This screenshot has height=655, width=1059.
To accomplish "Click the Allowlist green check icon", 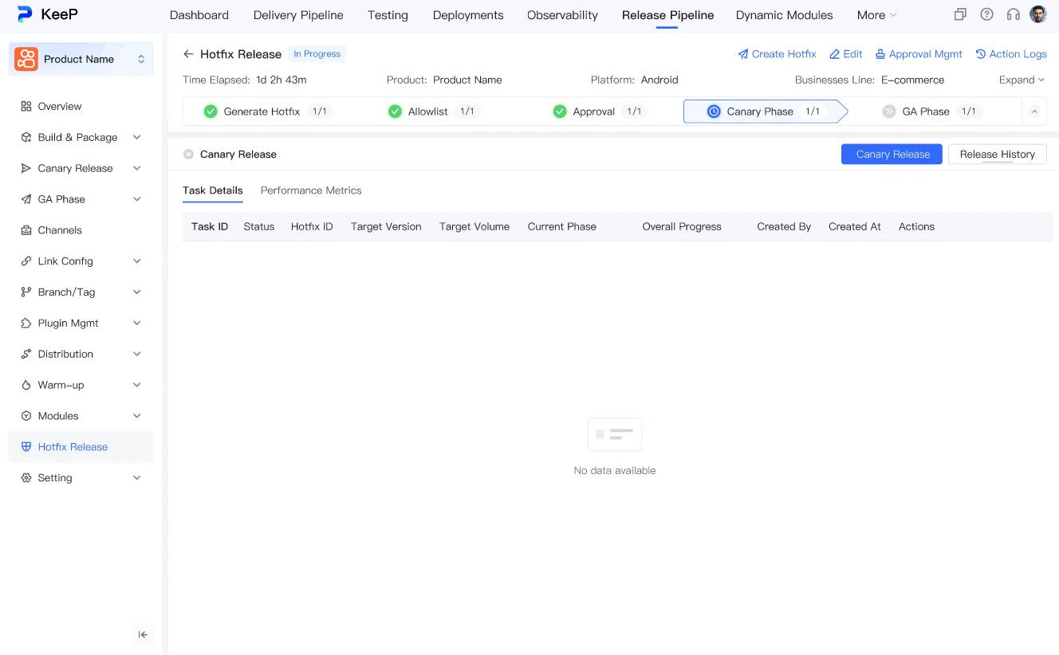I will (395, 112).
